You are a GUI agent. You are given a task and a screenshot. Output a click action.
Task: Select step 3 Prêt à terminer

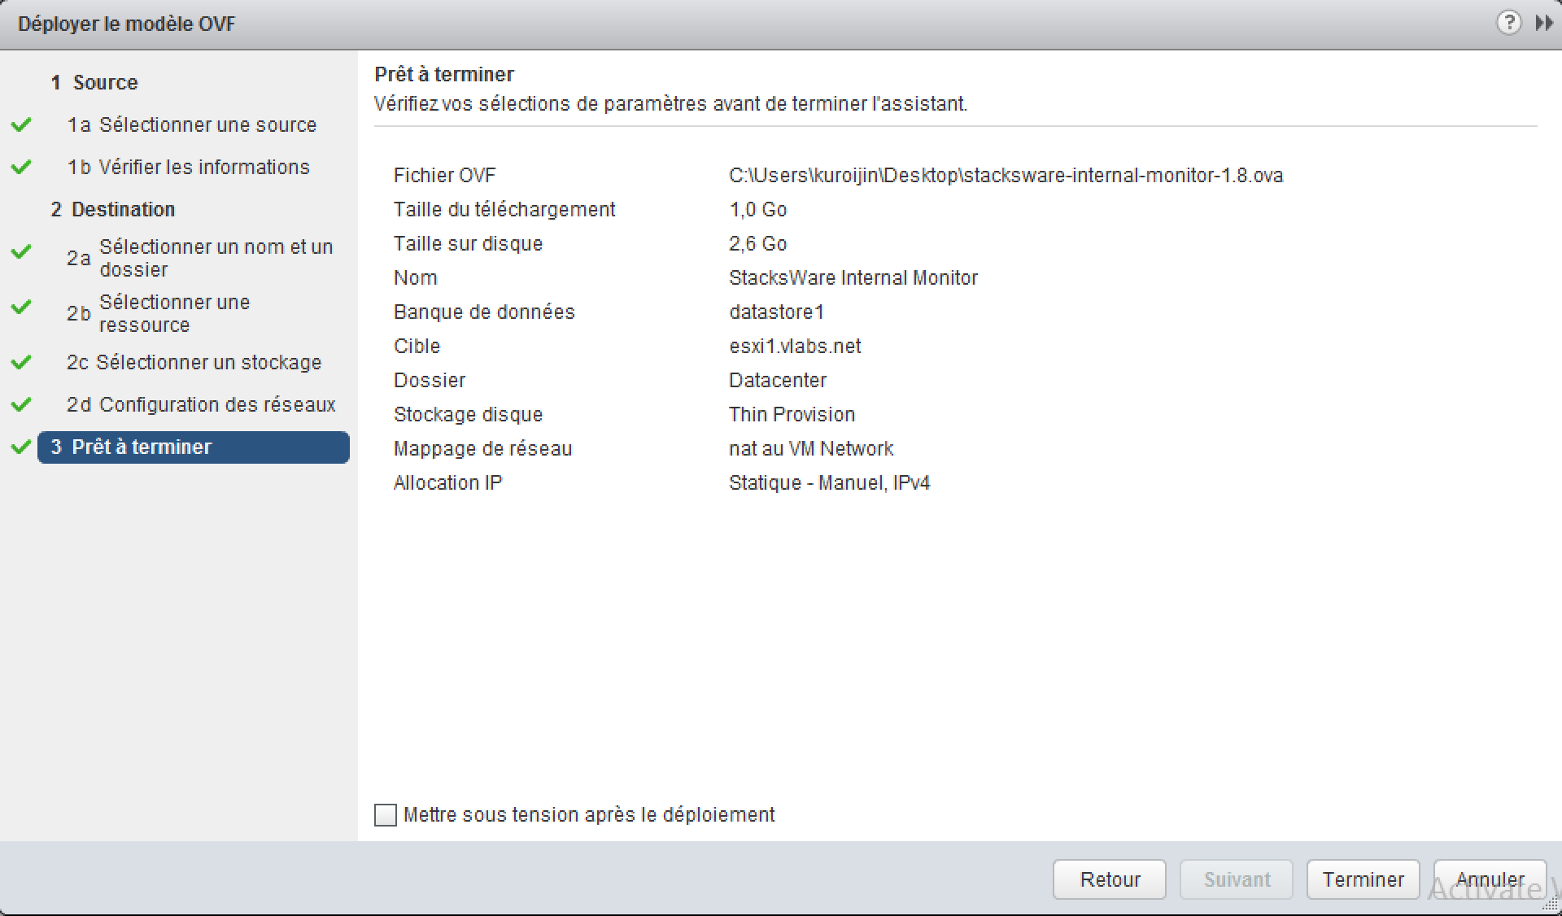(194, 447)
